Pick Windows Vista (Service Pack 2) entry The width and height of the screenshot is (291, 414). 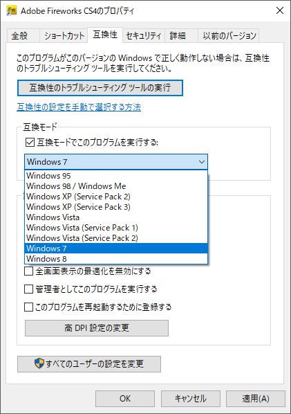[x=116, y=238]
